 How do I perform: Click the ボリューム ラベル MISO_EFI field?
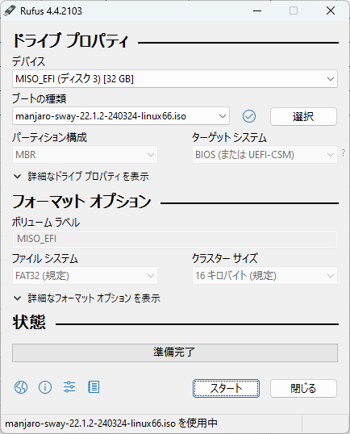[x=175, y=239]
